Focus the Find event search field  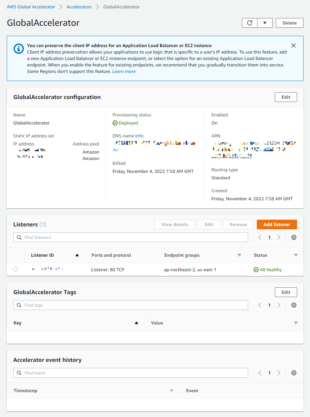pos(131,373)
